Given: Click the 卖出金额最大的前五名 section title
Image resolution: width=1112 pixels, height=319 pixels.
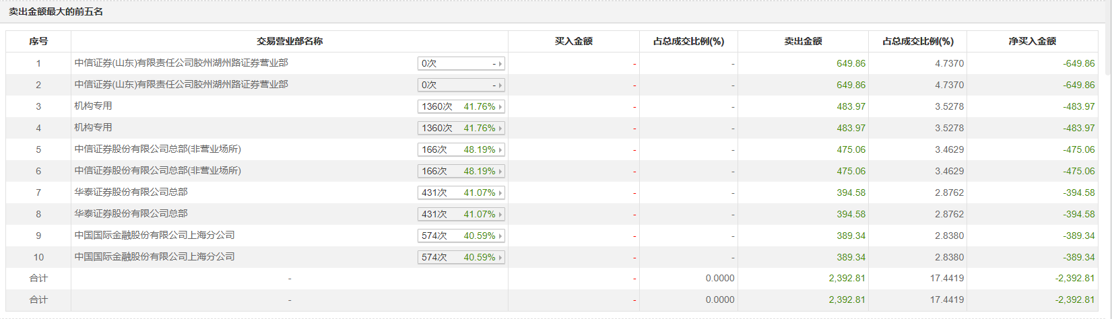Looking at the screenshot, I should click(56, 12).
